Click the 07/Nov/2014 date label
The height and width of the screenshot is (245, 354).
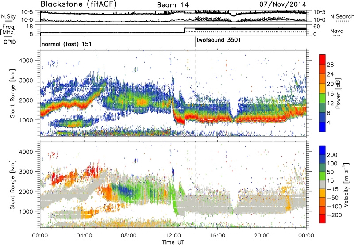point(283,4)
